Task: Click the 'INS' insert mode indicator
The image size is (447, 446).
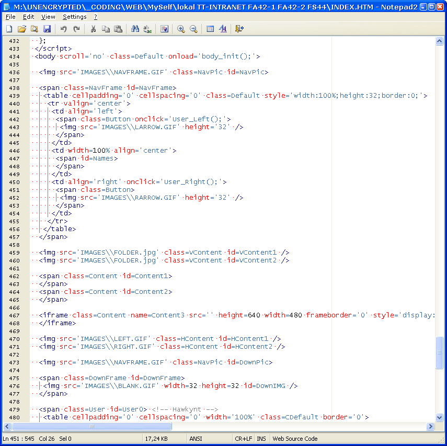Action: tap(261, 439)
